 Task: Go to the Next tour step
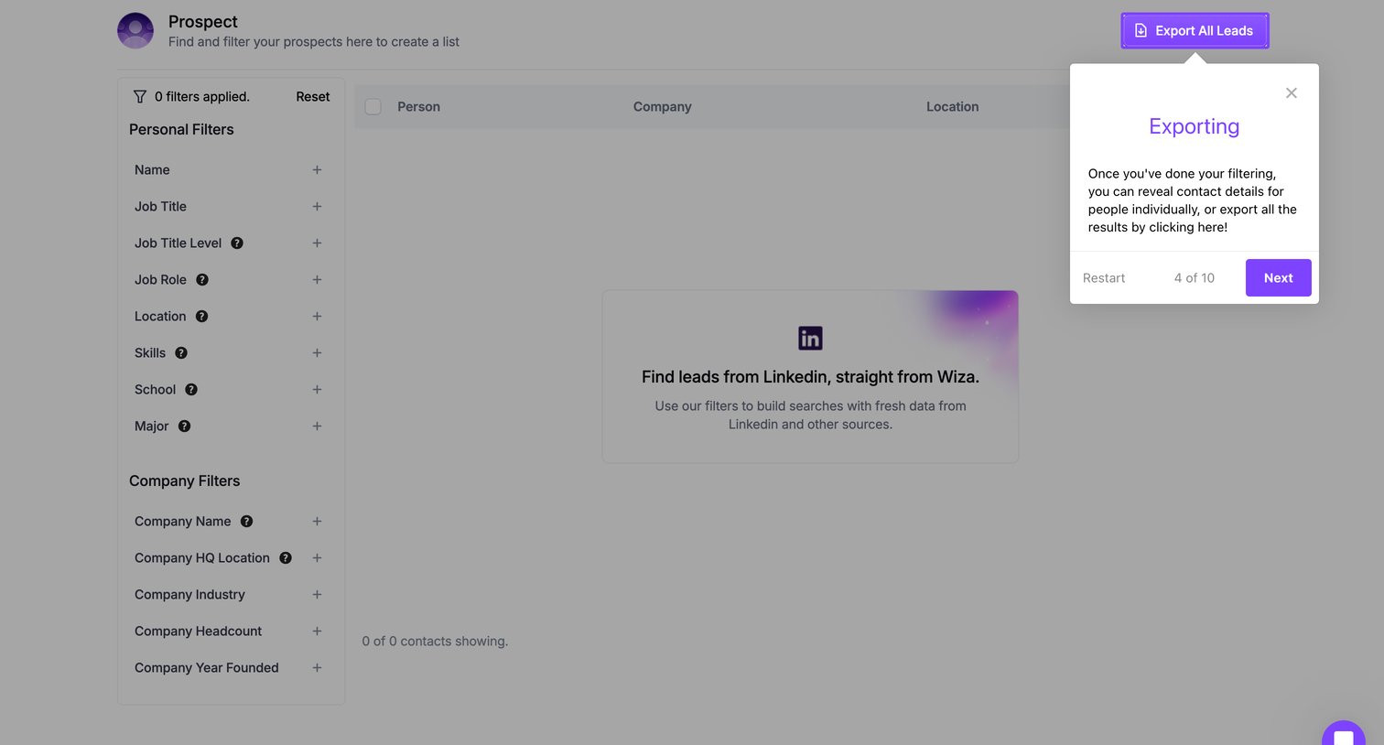(1278, 278)
